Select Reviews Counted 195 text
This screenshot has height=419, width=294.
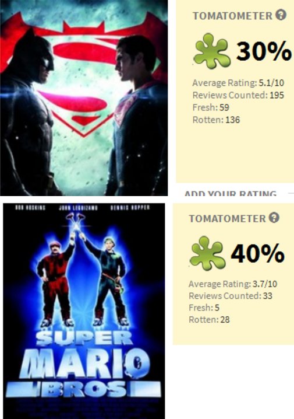pos(238,95)
